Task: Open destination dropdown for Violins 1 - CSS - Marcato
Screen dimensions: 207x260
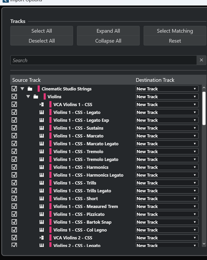Action: 167,136
